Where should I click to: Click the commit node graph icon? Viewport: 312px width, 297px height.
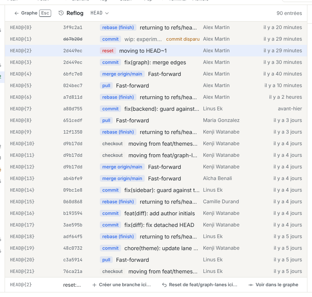point(251,285)
